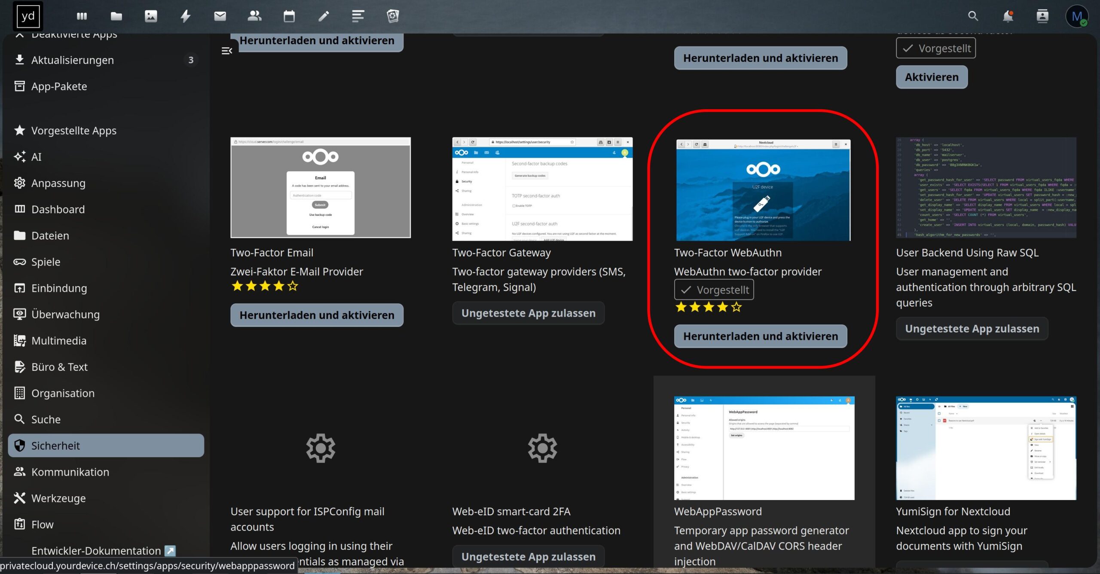
Task: Click the search magnifier in header
Action: pos(973,16)
